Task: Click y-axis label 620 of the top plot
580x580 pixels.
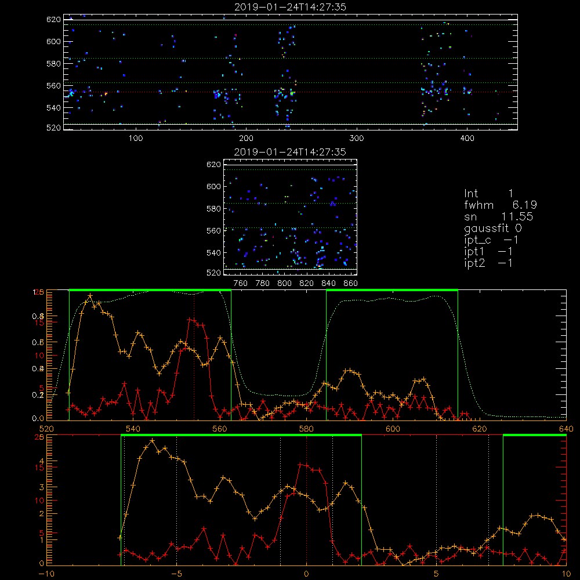Action: (x=53, y=20)
